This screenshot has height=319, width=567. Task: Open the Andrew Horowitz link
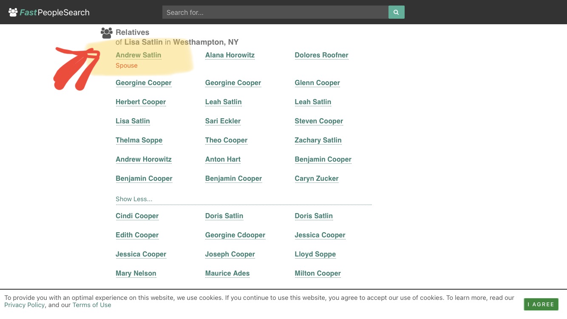coord(144,159)
